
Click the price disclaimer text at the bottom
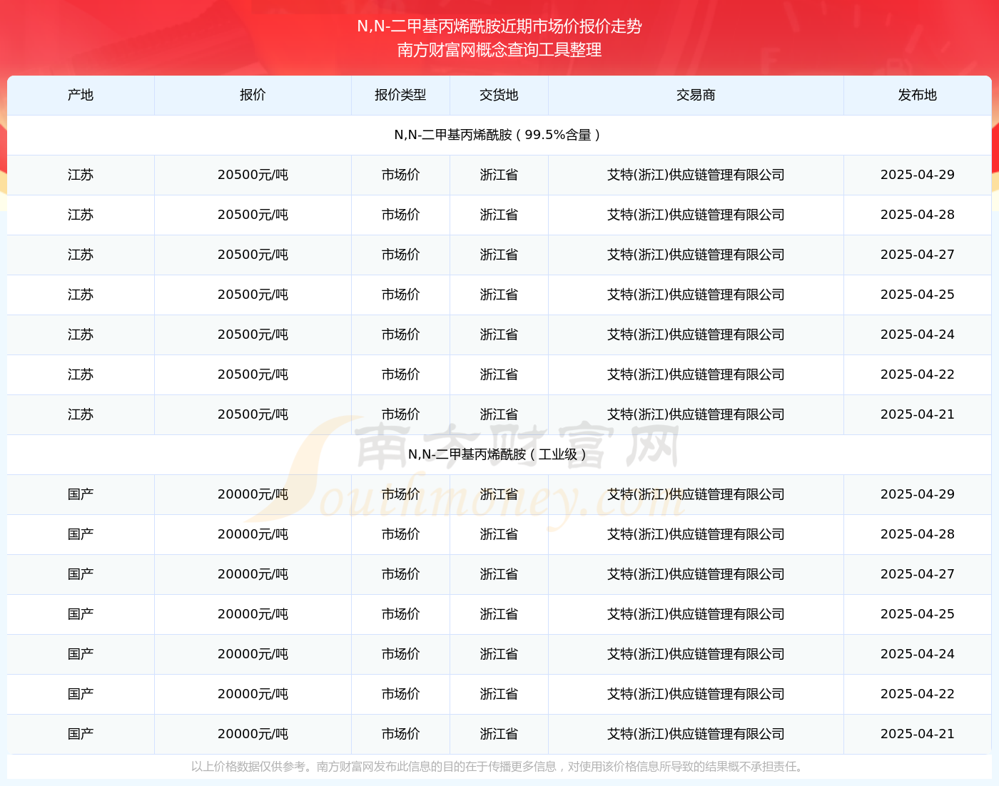point(499,767)
